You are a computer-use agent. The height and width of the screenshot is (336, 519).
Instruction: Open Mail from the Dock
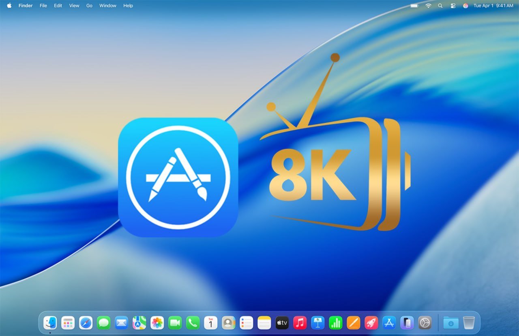click(121, 323)
